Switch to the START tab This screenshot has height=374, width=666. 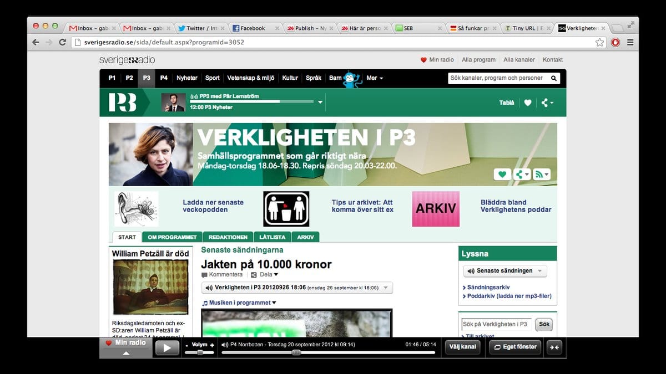[x=127, y=237]
